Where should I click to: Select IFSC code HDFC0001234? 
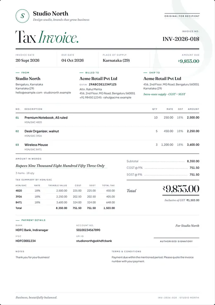[26, 241]
